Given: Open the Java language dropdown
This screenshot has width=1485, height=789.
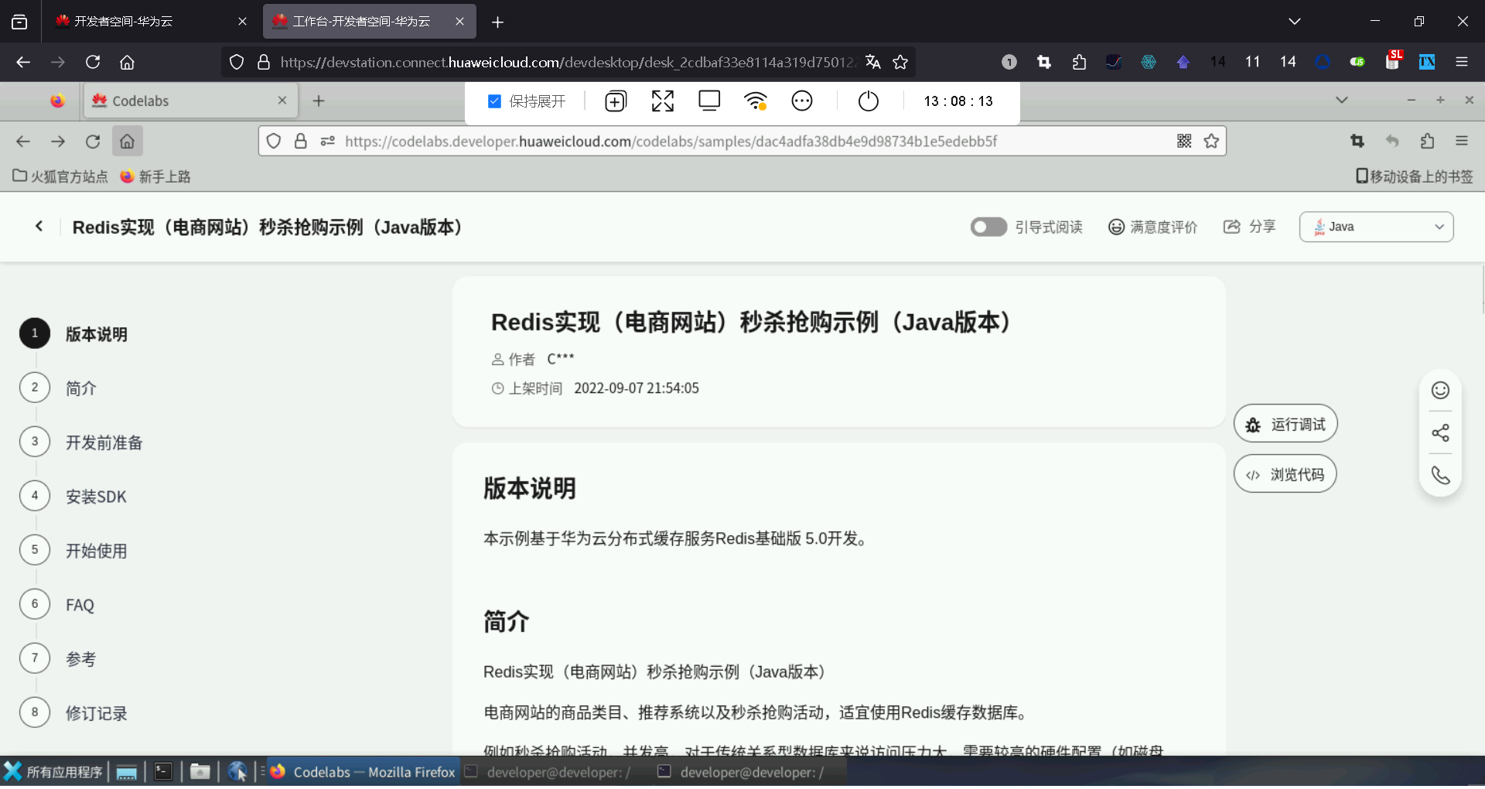Looking at the screenshot, I should 1377,227.
